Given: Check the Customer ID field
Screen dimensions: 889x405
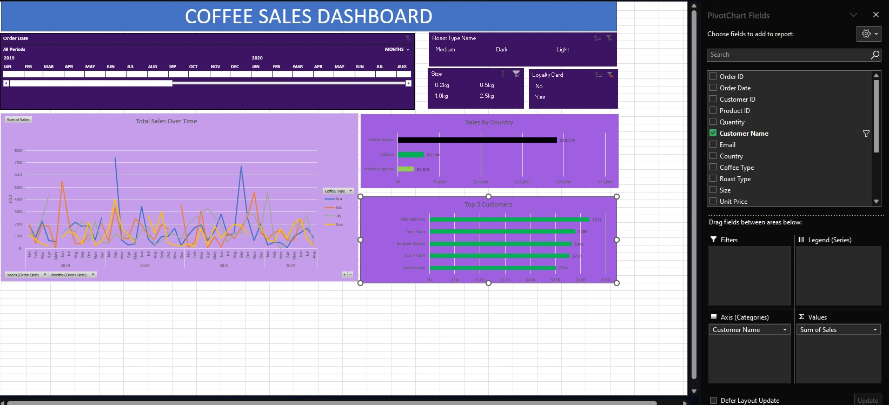Looking at the screenshot, I should (713, 99).
